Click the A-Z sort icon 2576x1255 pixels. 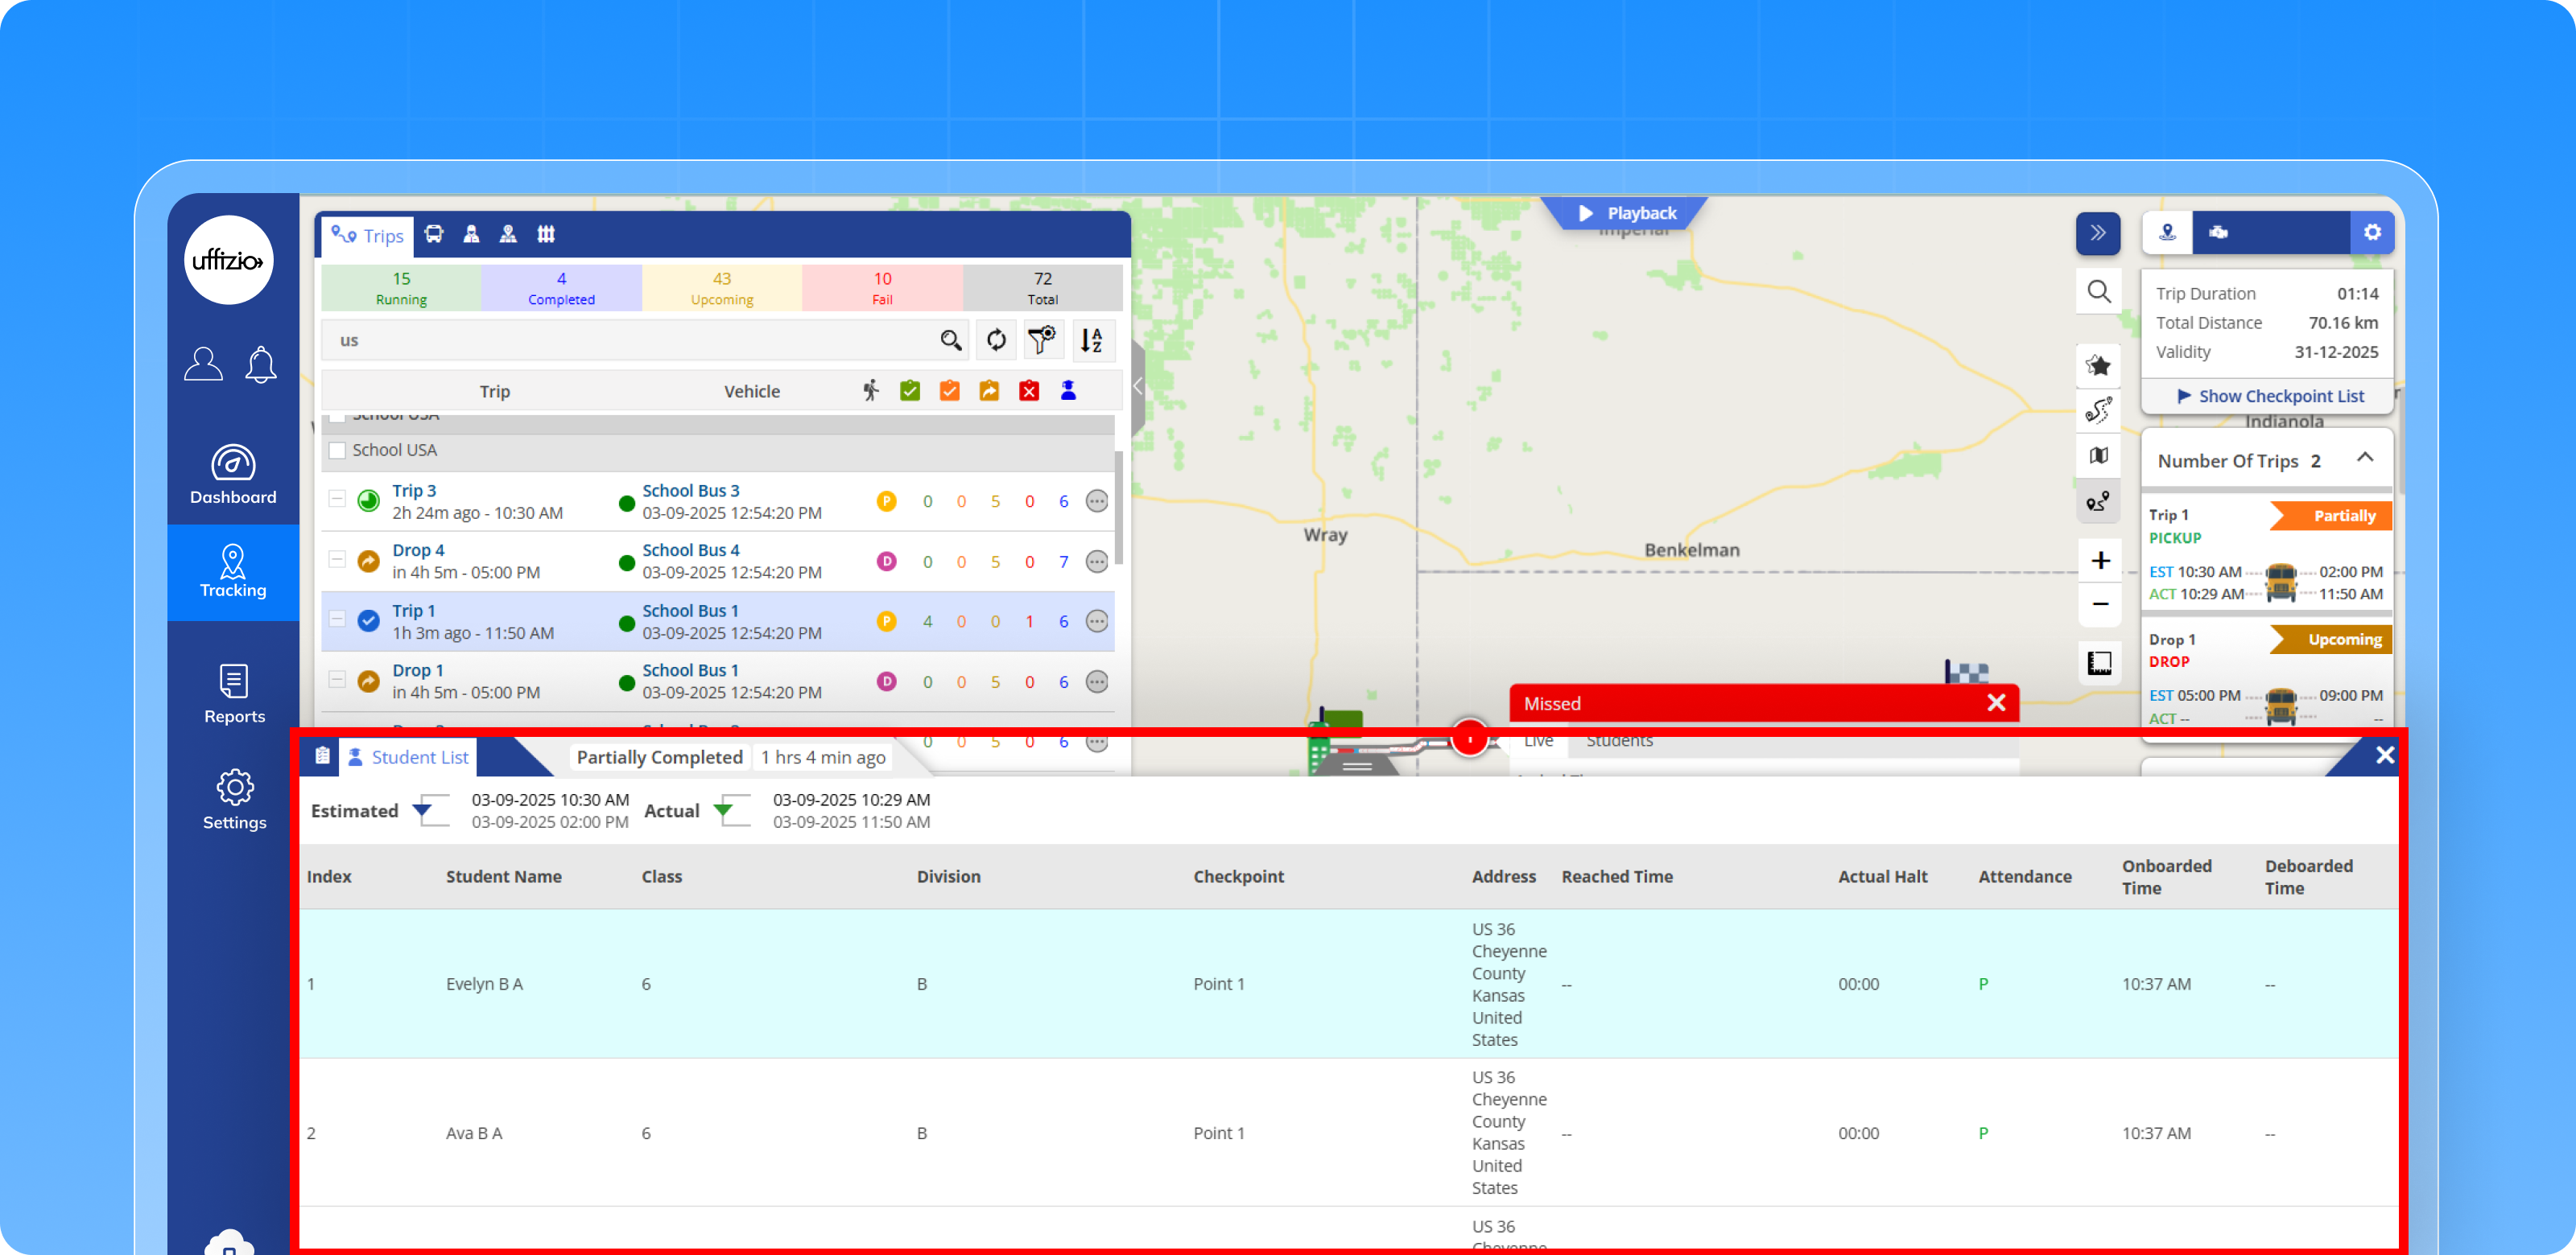(1091, 341)
